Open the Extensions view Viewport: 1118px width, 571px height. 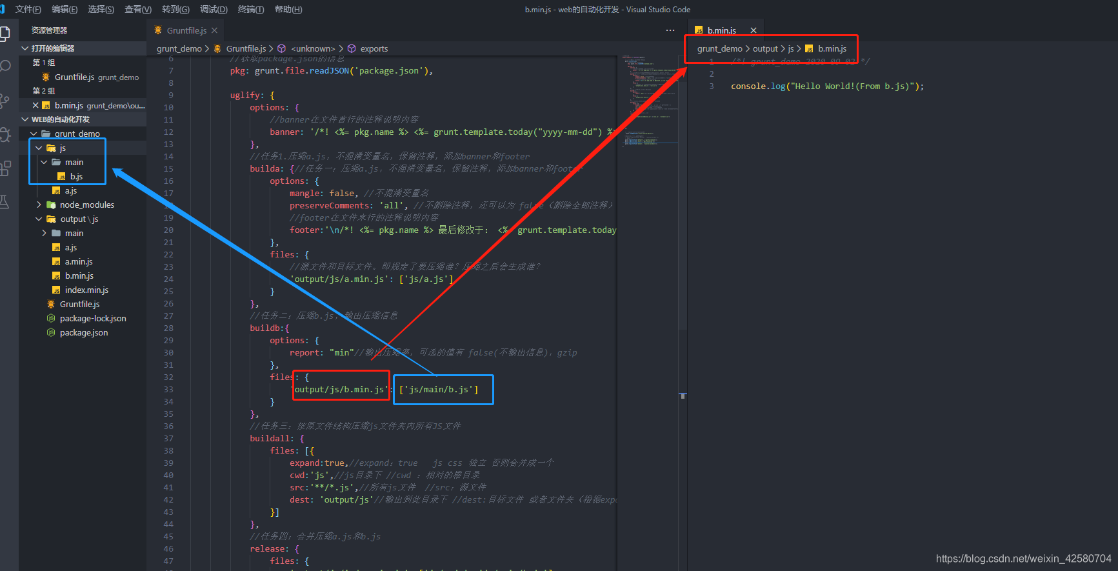tap(5, 168)
